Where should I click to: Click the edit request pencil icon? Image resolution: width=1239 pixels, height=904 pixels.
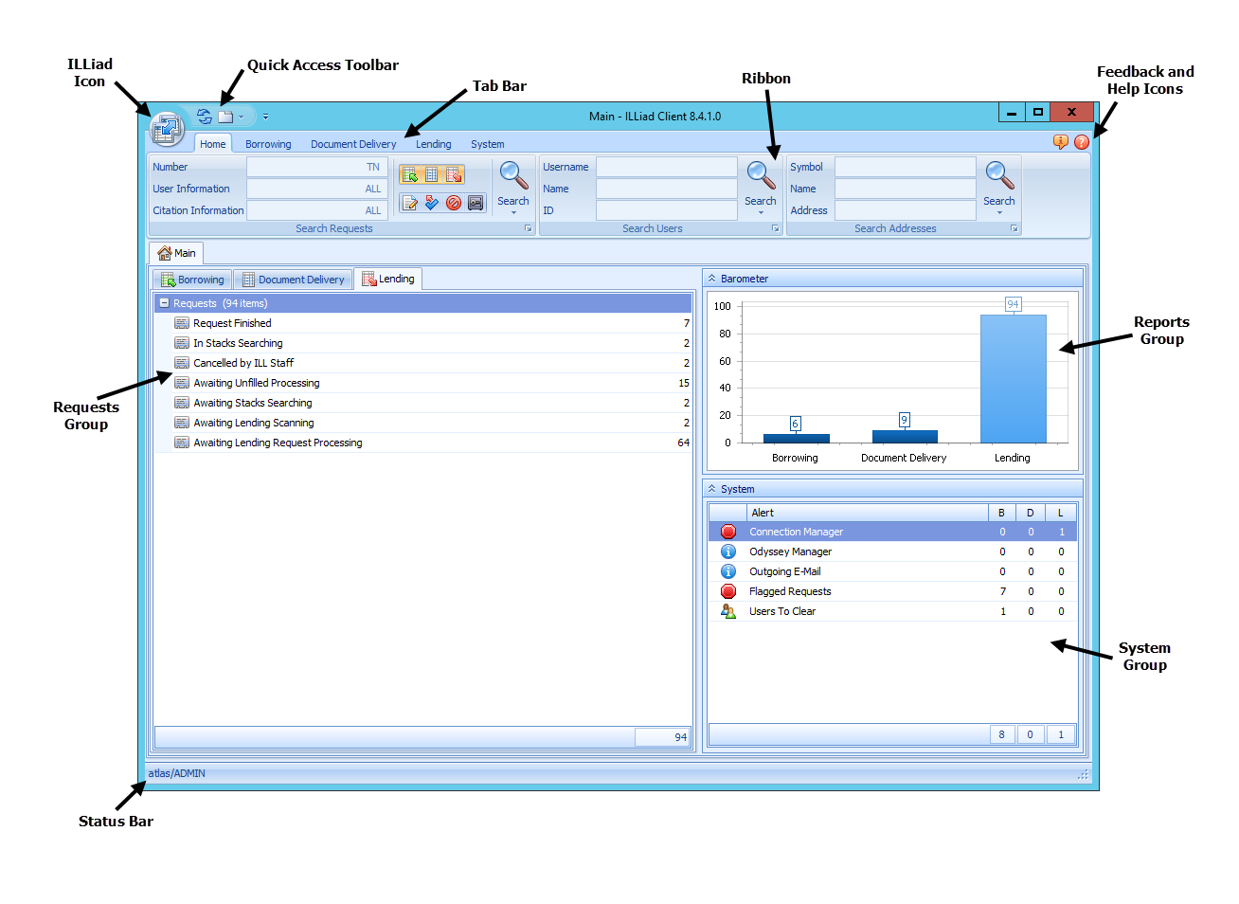click(410, 202)
